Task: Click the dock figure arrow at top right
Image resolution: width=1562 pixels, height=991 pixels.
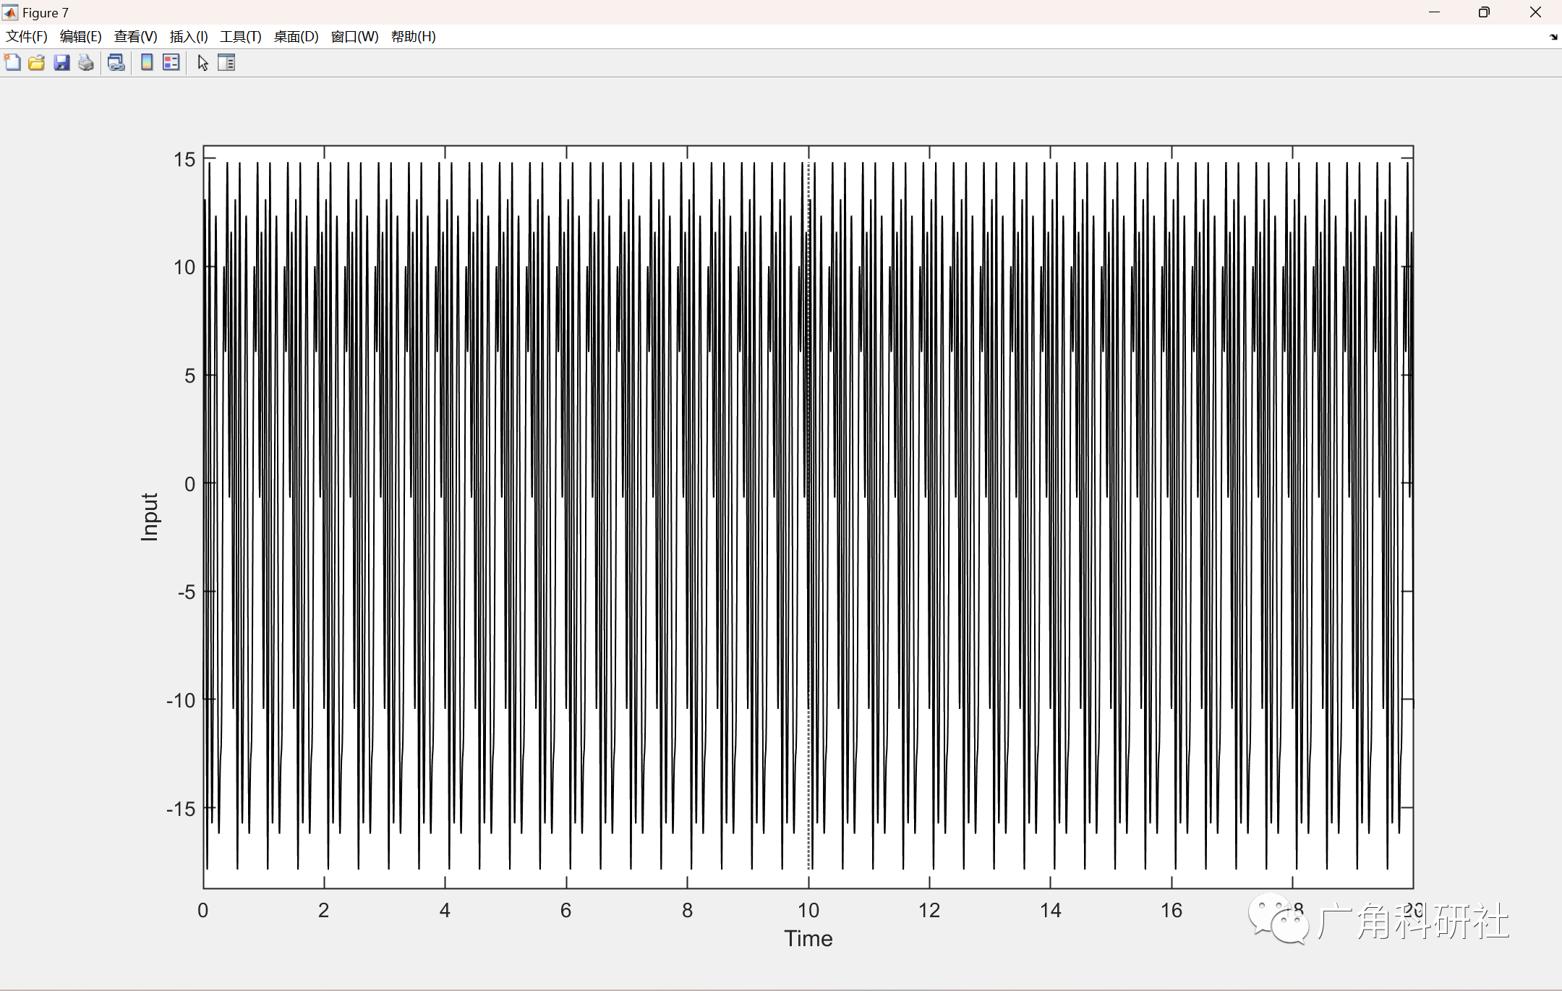Action: (1553, 37)
